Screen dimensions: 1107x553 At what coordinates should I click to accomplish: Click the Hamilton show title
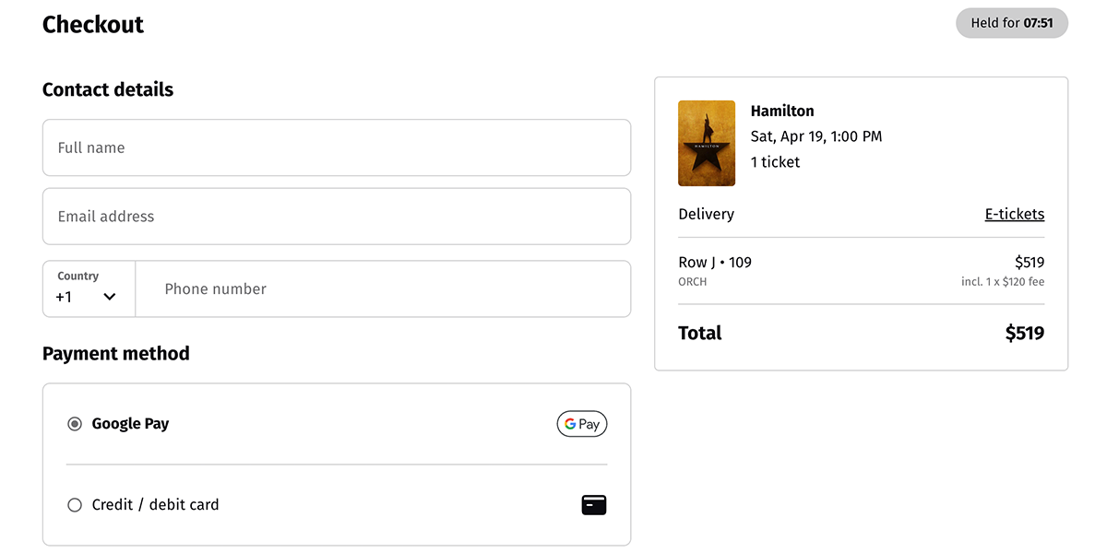pos(782,111)
